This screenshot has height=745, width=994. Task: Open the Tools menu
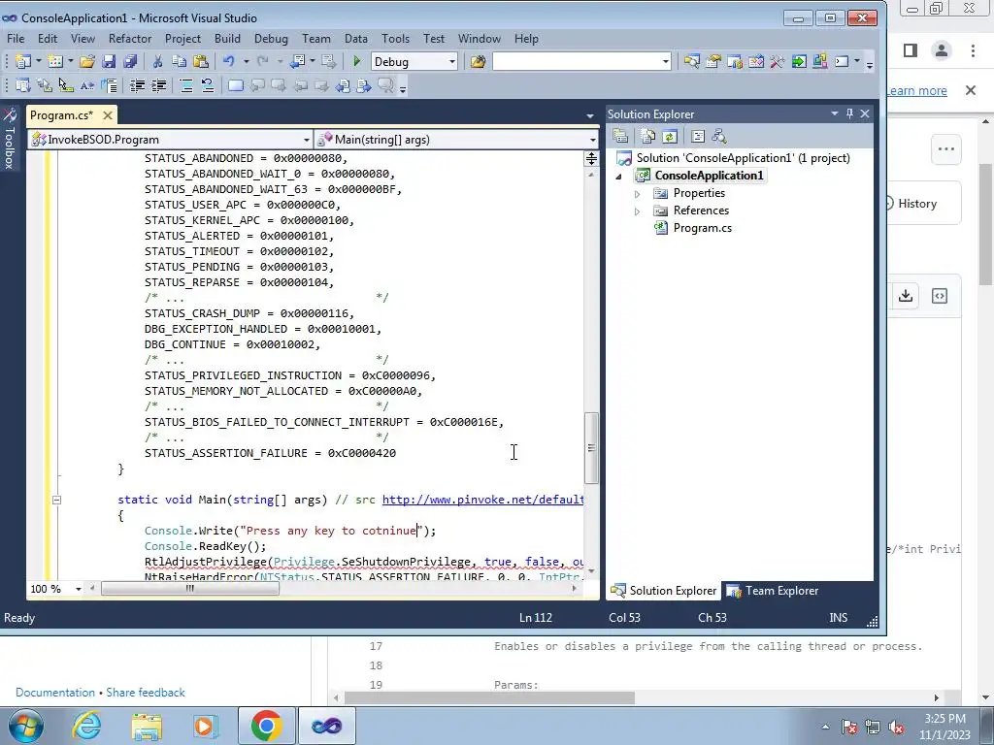[395, 39]
